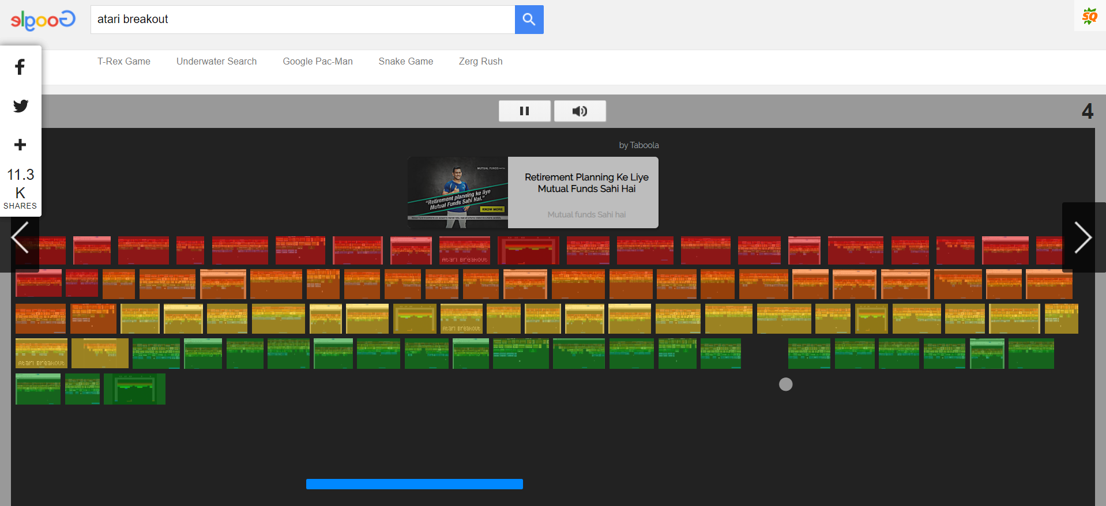Open the Underwater Search link
The image size is (1106, 506).
(216, 61)
